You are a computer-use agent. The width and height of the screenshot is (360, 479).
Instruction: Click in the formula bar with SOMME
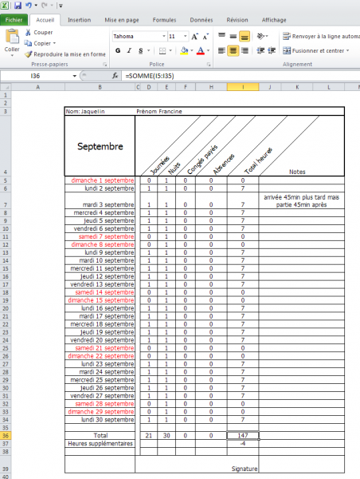241,76
